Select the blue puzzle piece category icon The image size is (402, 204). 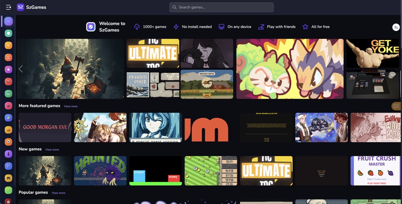8,118
